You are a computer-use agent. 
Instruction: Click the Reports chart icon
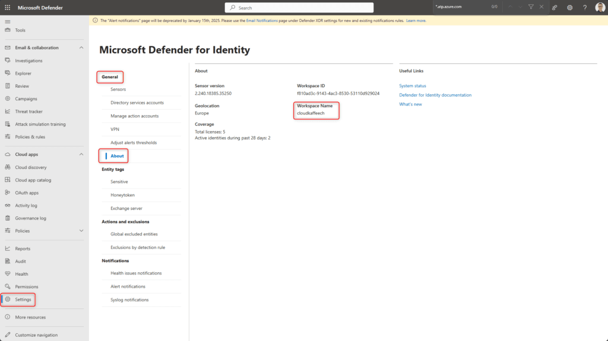click(x=8, y=248)
